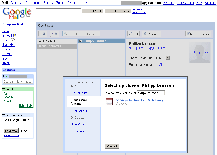Open the Inbox folder link
The height and width of the screenshot is (155, 217).
6,31
